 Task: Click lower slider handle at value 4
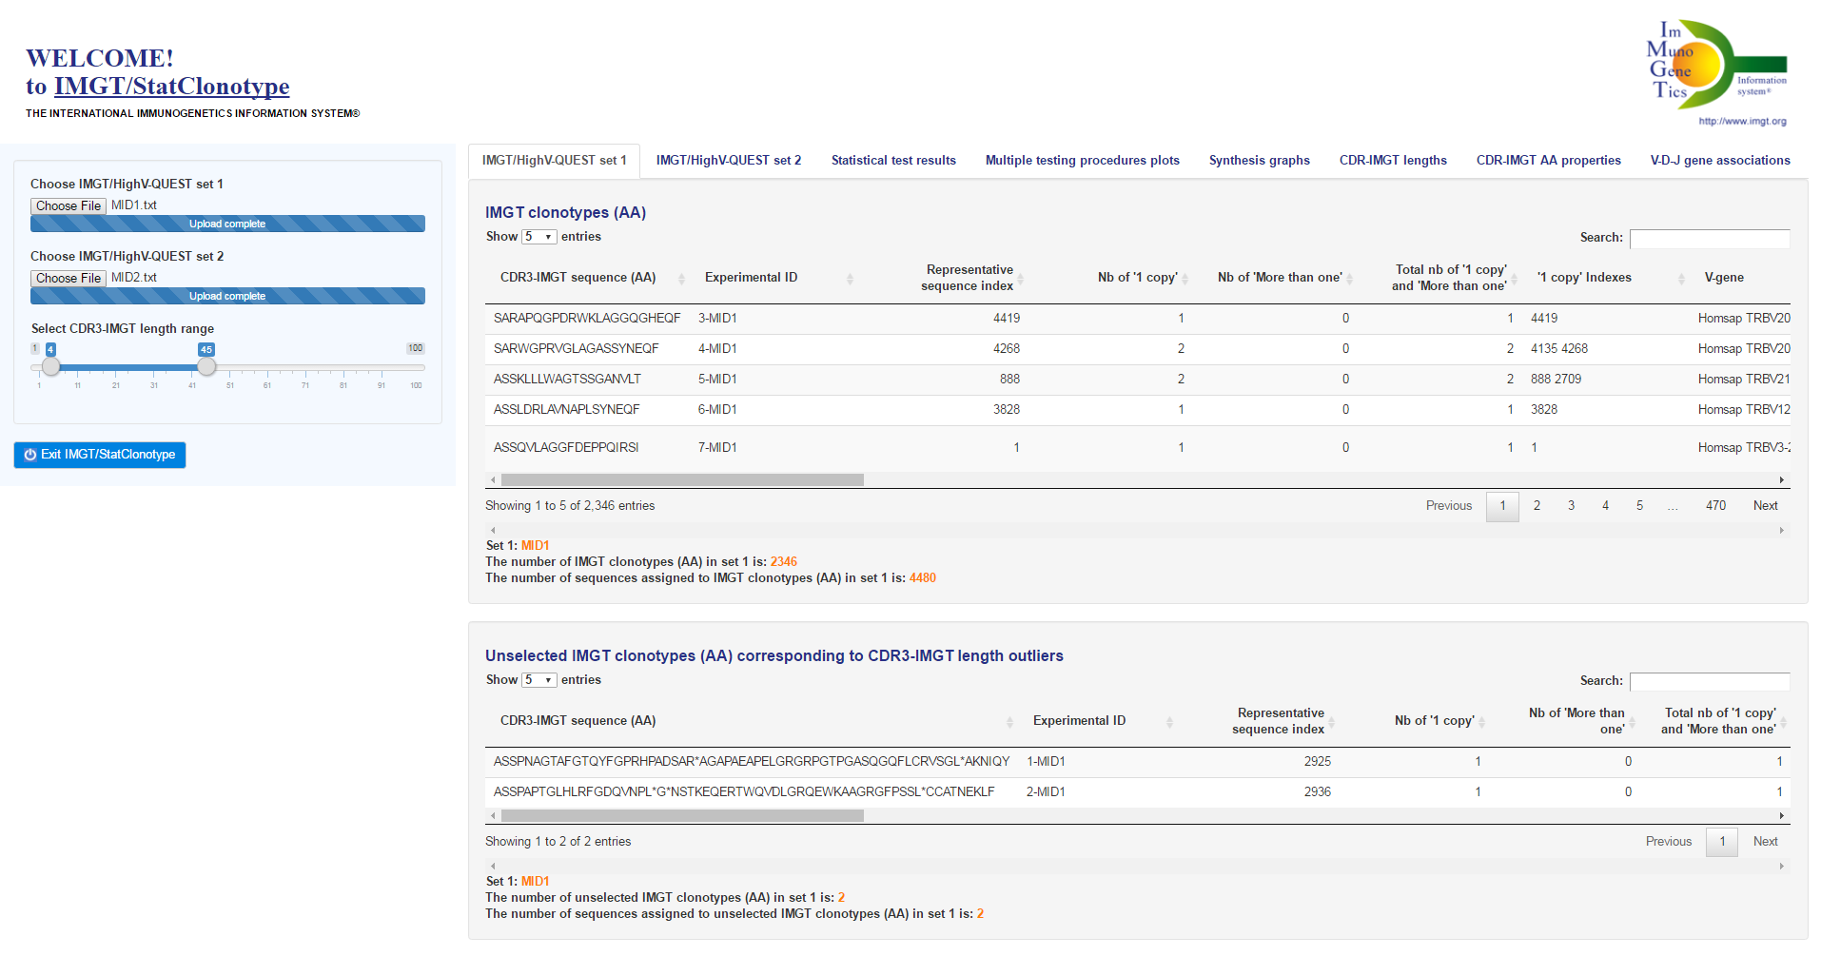point(51,367)
